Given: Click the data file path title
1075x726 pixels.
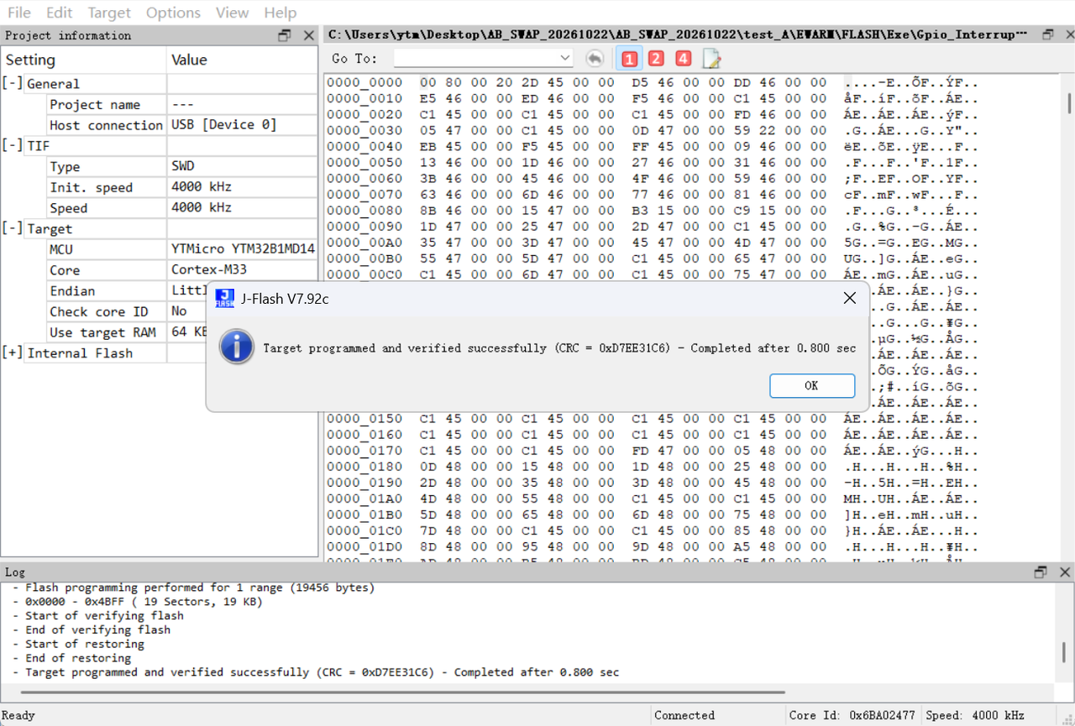Looking at the screenshot, I should pos(678,35).
